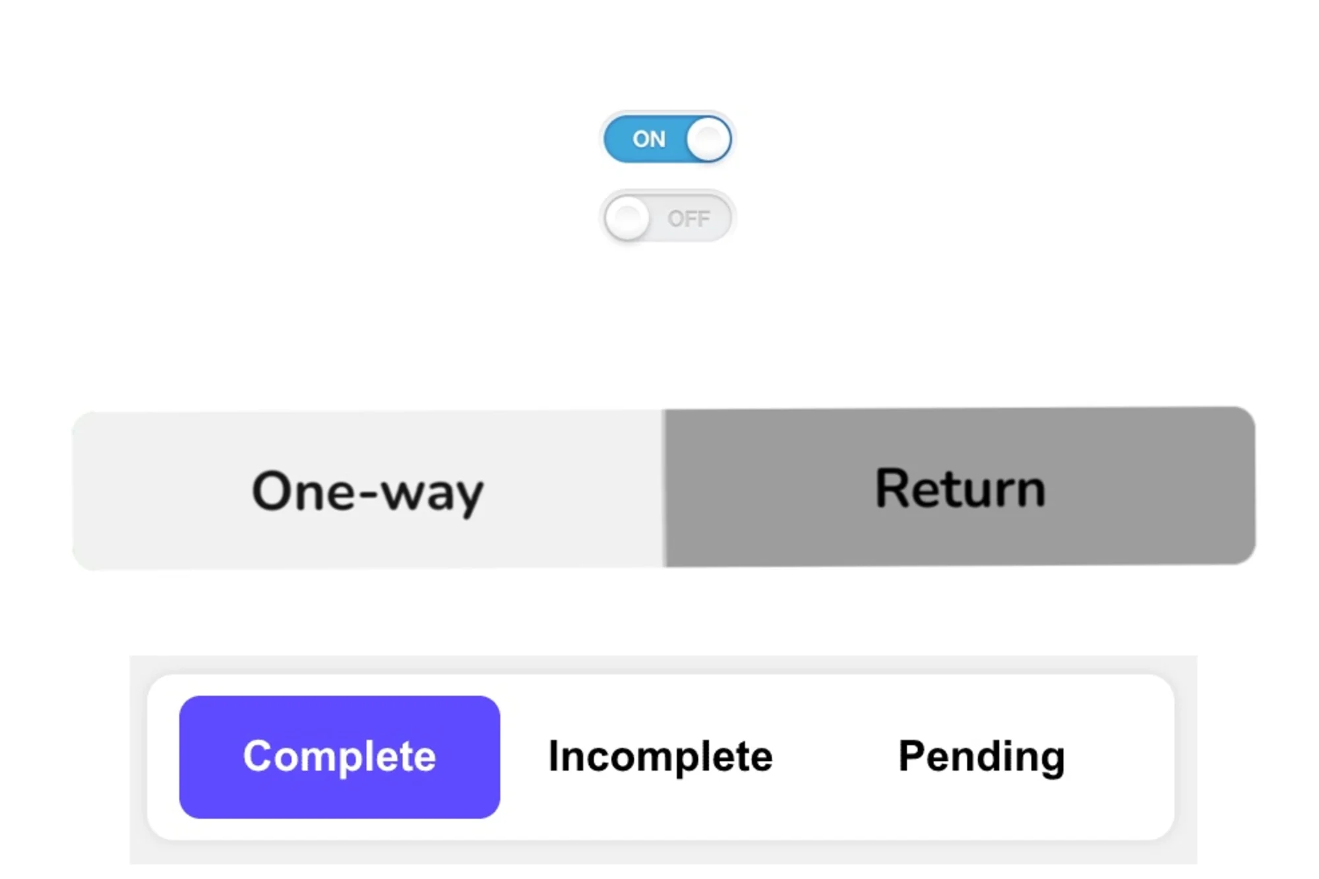Click the One-way segment icon
Viewport: 1319px width, 879px height.
tap(367, 489)
